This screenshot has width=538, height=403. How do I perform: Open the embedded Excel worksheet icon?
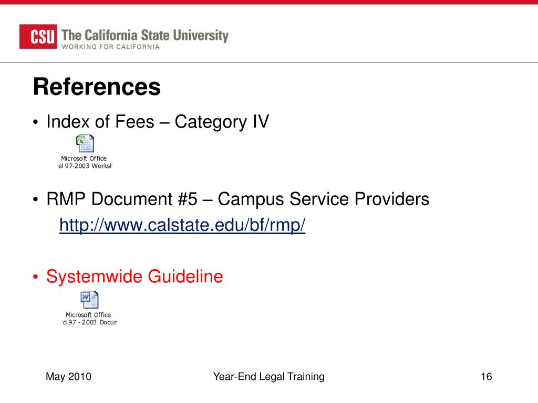[85, 143]
